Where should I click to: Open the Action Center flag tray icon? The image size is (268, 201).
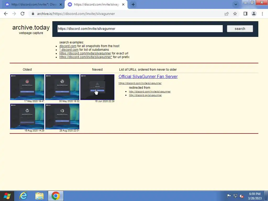click(229, 196)
